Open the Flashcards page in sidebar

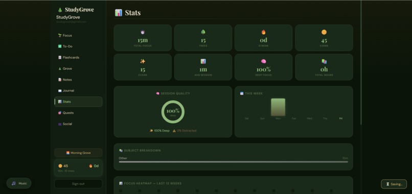[x=78, y=58]
